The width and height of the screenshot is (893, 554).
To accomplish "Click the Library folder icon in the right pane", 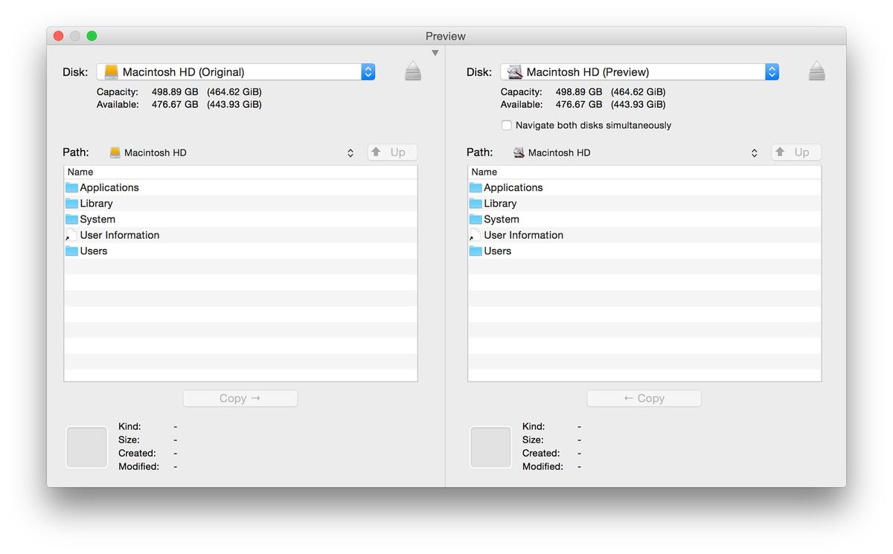I will click(x=475, y=203).
